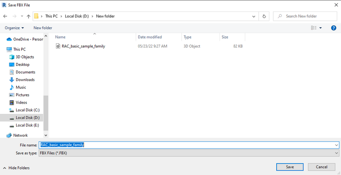Screen dimensions: 341x175
Task: Refresh the New folder view
Action: point(264,16)
